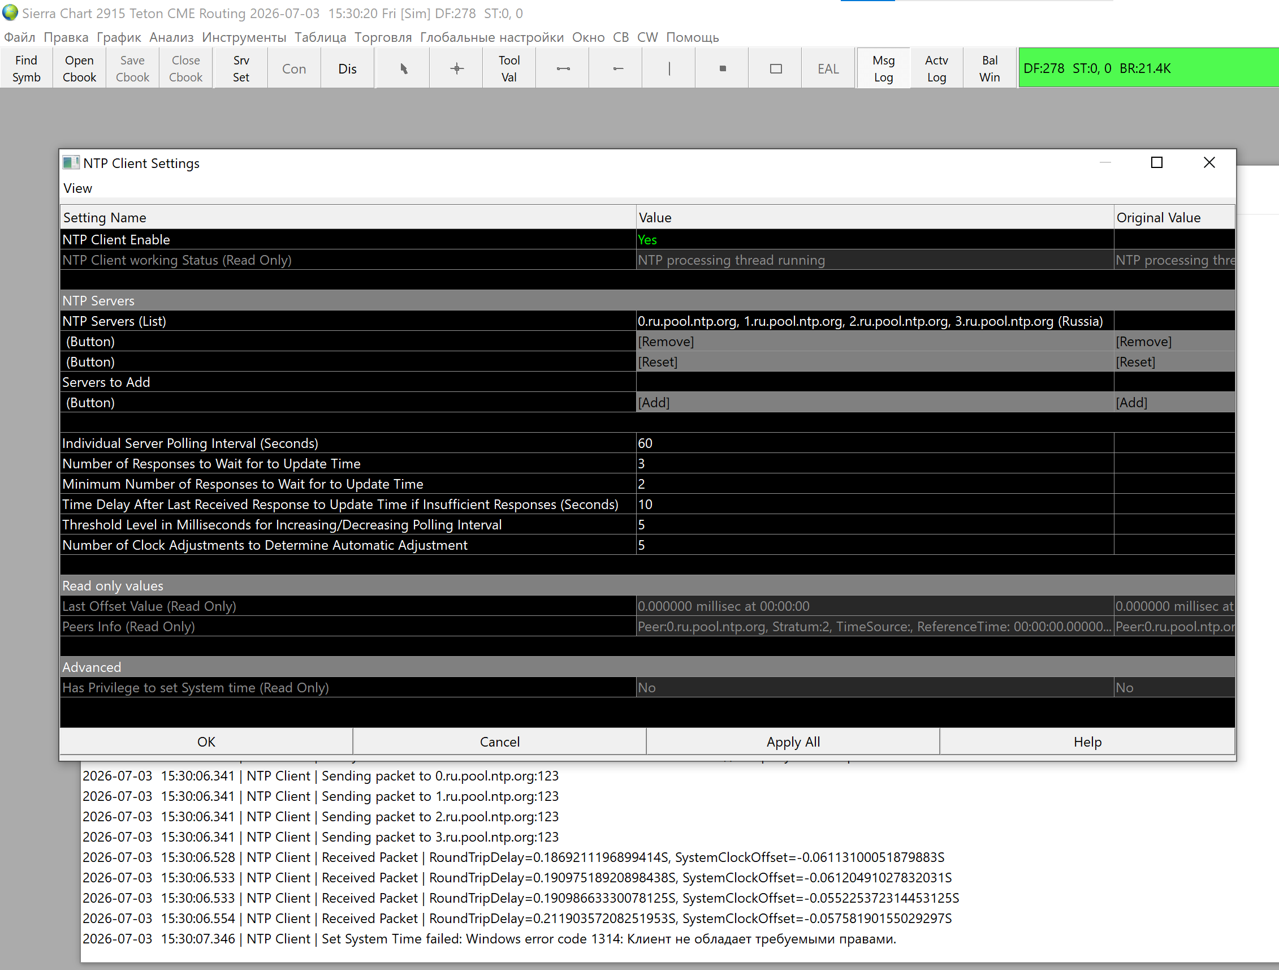Click the Find Symb toolbar button
Screen dimensions: 1279x970
[x=26, y=68]
